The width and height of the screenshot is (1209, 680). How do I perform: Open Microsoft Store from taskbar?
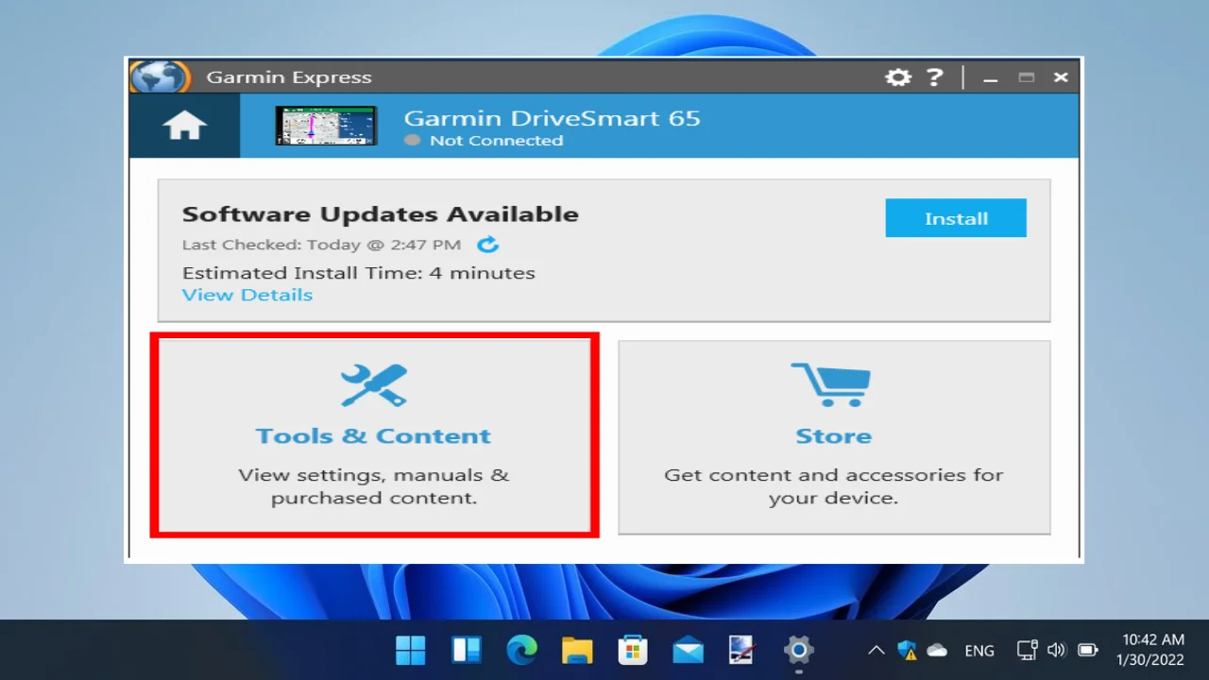(633, 650)
